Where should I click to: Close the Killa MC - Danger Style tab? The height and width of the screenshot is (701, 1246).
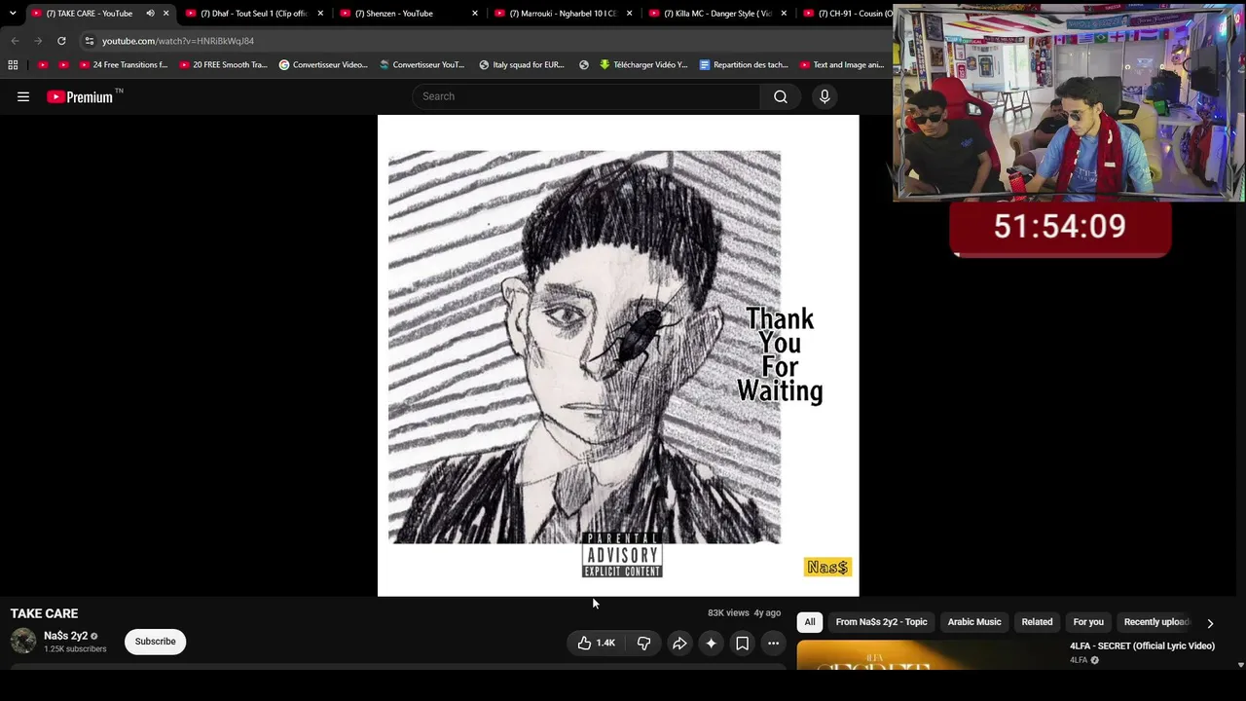point(784,14)
